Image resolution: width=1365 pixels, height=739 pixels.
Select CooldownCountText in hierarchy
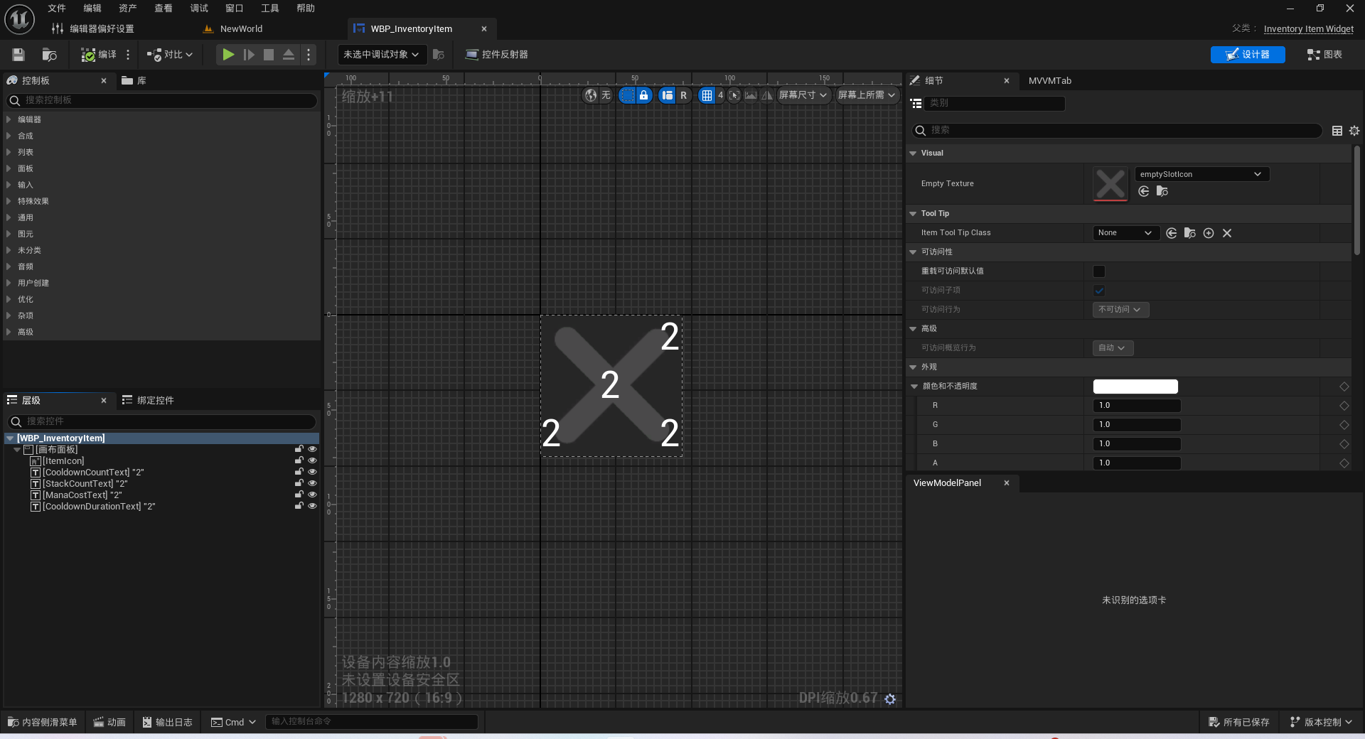pyautogui.click(x=93, y=473)
